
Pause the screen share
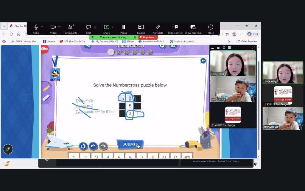click(x=124, y=29)
